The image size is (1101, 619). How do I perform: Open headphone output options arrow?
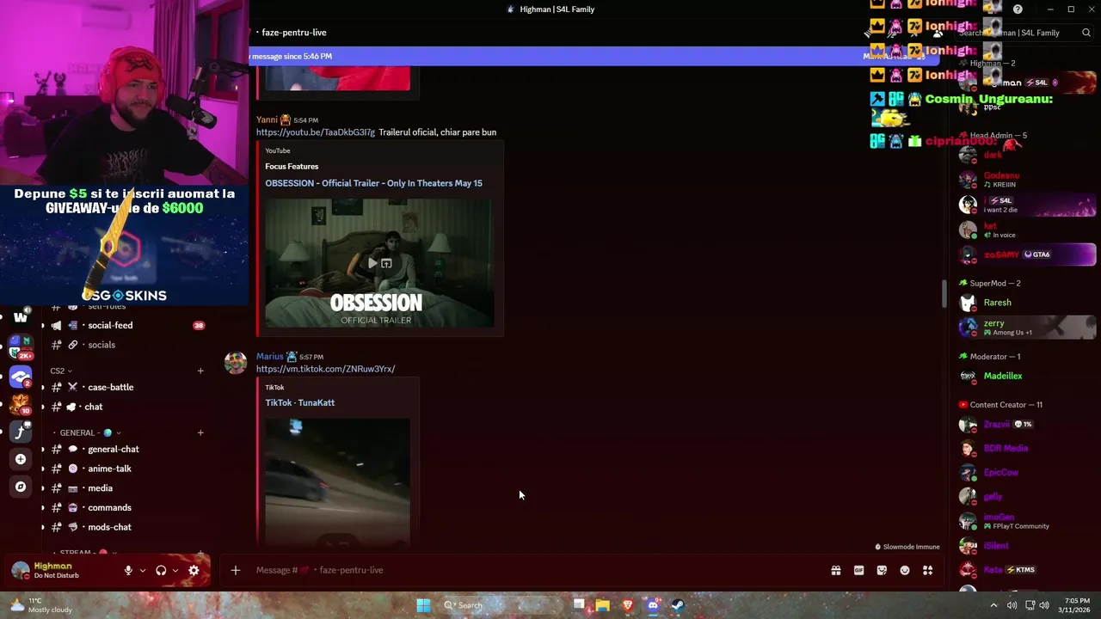[x=175, y=570]
